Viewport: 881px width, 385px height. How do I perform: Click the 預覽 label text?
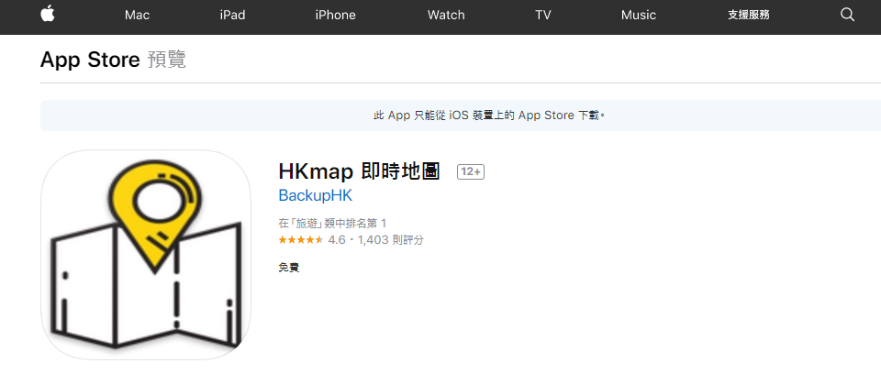click(167, 60)
